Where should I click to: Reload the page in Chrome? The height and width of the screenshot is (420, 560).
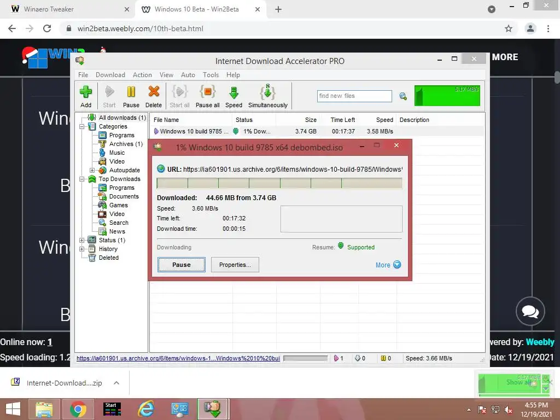[x=47, y=28]
